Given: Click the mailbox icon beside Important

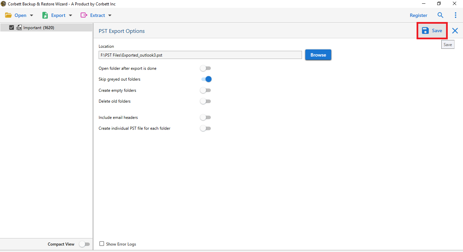Looking at the screenshot, I should (x=19, y=28).
